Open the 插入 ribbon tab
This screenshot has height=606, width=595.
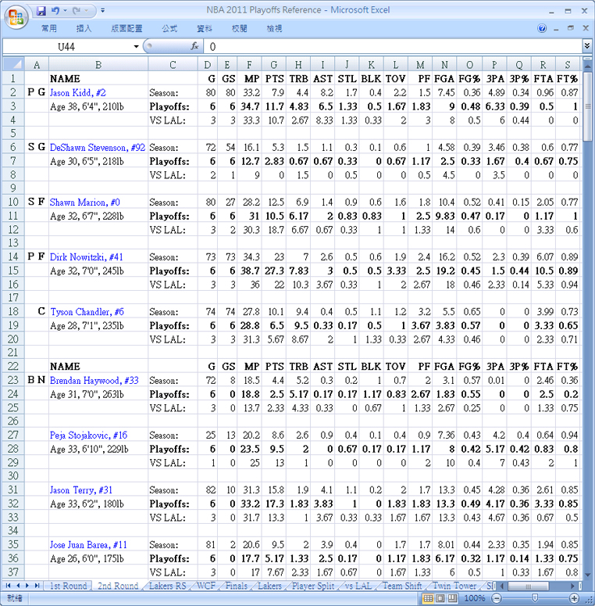[84, 28]
